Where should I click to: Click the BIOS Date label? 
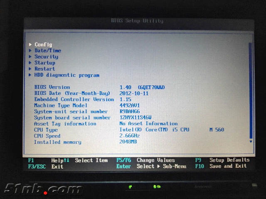(72, 93)
